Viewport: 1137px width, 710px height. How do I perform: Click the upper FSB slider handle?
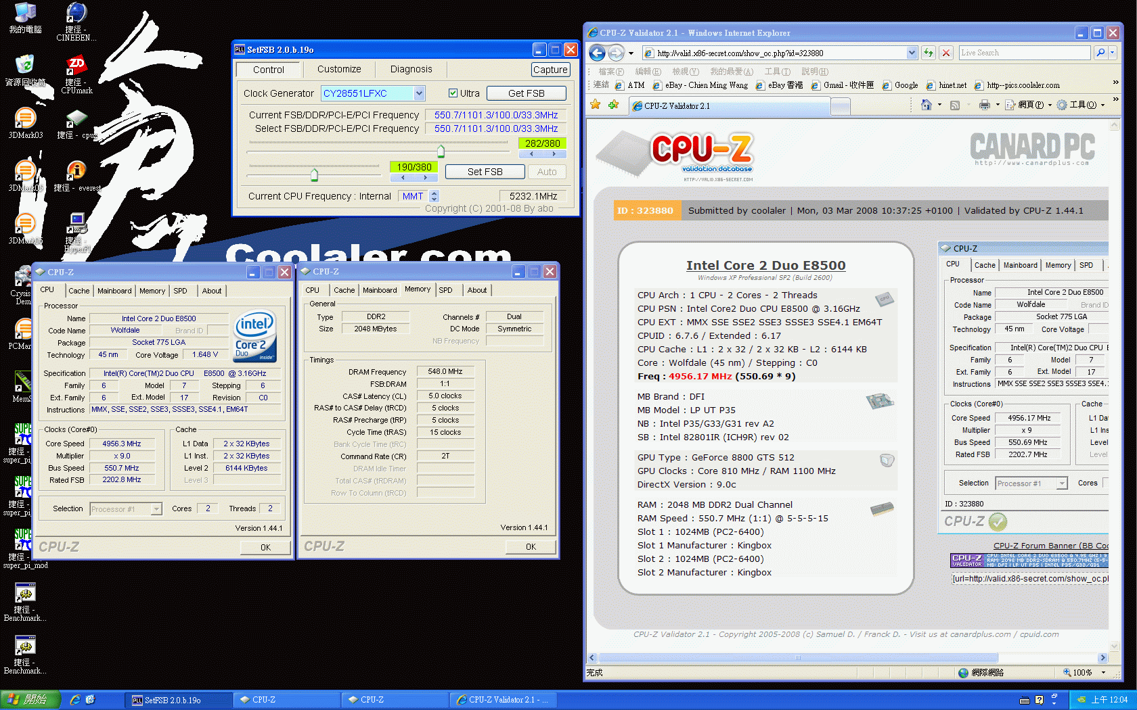441,151
